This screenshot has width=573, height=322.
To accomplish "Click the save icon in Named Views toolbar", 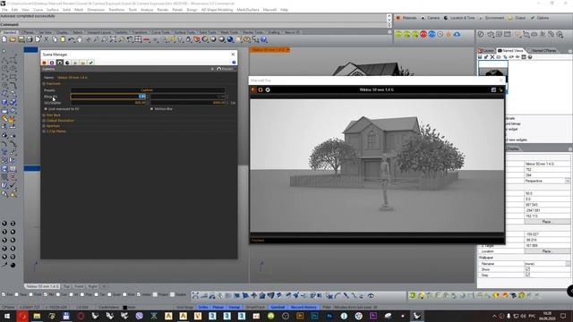I will [480, 57].
